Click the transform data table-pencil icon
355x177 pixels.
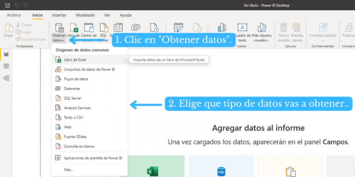click(178, 28)
